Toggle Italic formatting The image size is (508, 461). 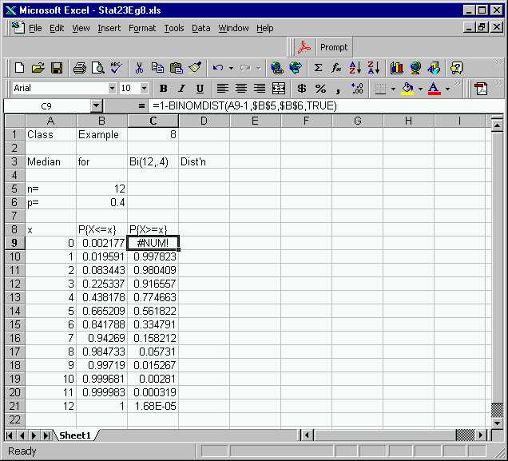(x=181, y=89)
